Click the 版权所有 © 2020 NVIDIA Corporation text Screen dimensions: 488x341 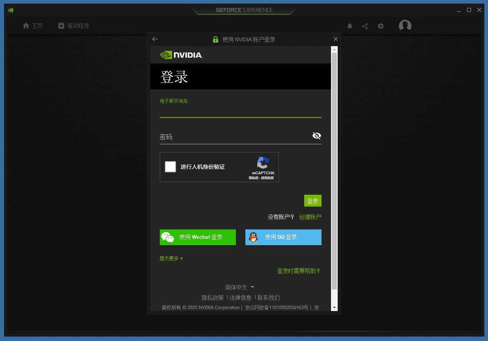pos(201,307)
